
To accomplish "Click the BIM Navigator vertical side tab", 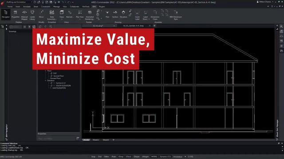I will 7,131.
